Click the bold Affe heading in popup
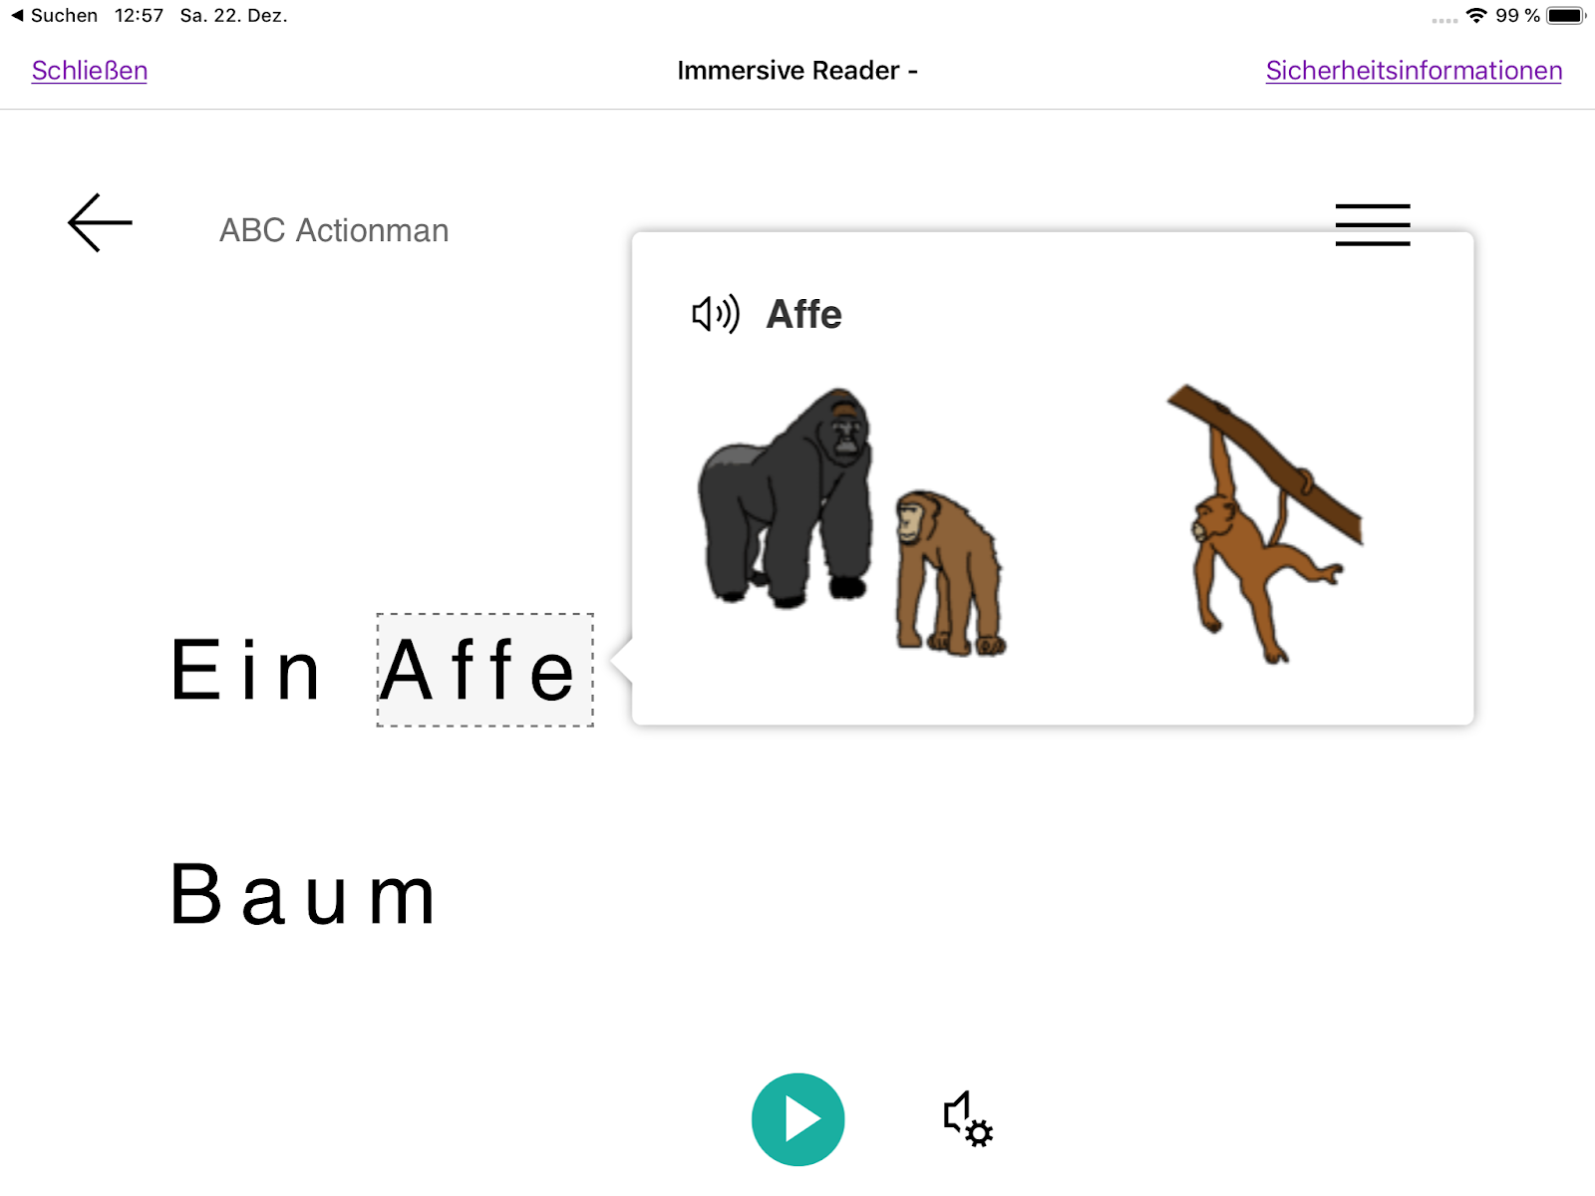 pos(803,314)
